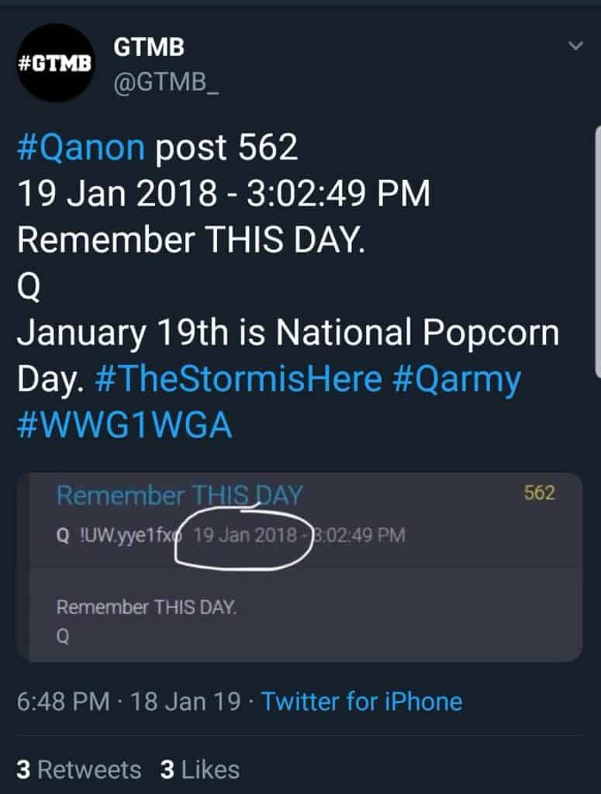View the 3 Retweets list

coord(78,769)
